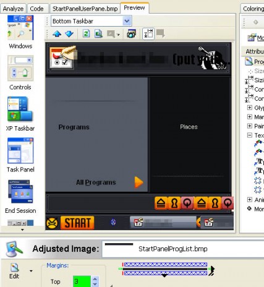Increase the Top margin value stepper
The height and width of the screenshot is (287, 264).
pyautogui.click(x=95, y=279)
